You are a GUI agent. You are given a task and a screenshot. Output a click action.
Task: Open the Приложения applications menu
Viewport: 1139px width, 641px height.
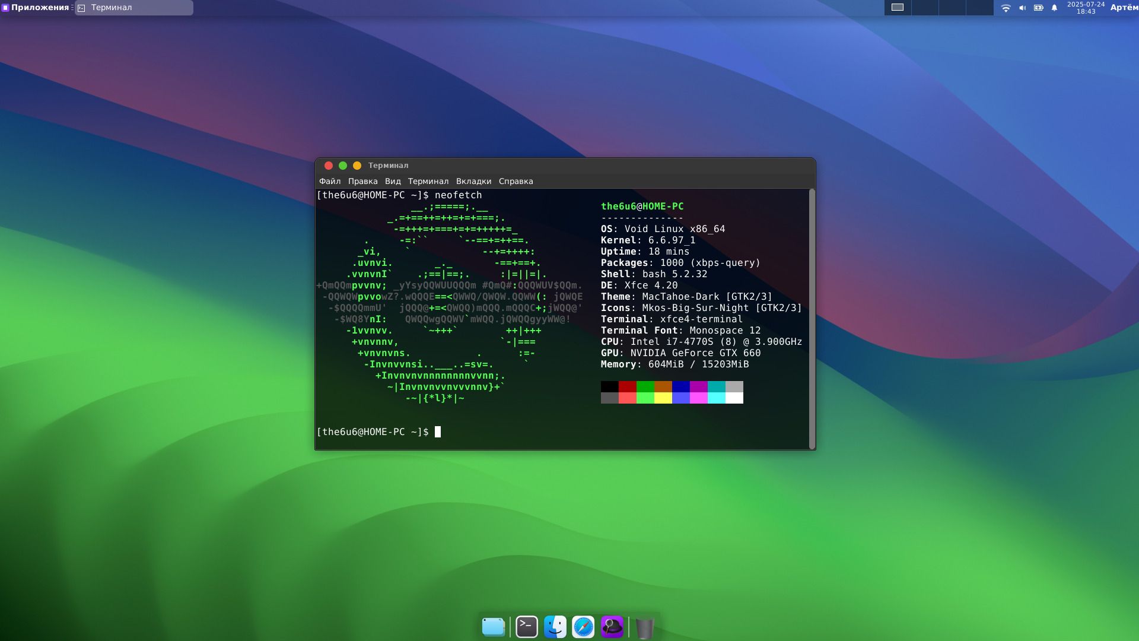point(36,8)
